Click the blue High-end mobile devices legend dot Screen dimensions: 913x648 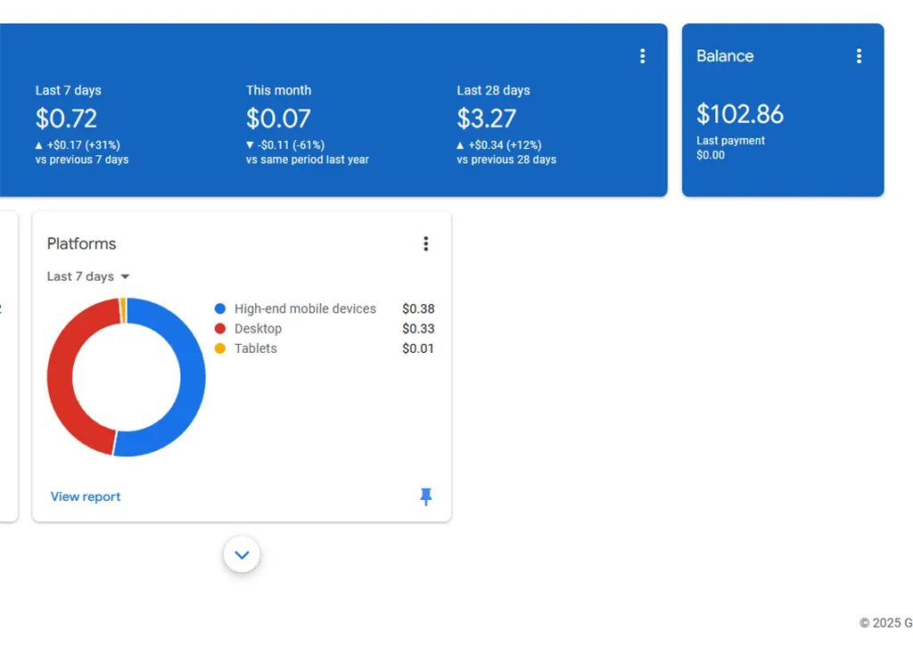[219, 308]
